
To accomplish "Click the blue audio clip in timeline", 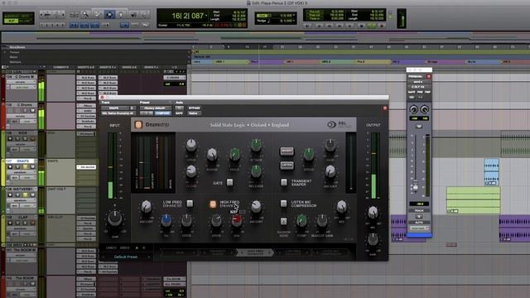I will pyautogui.click(x=491, y=172).
